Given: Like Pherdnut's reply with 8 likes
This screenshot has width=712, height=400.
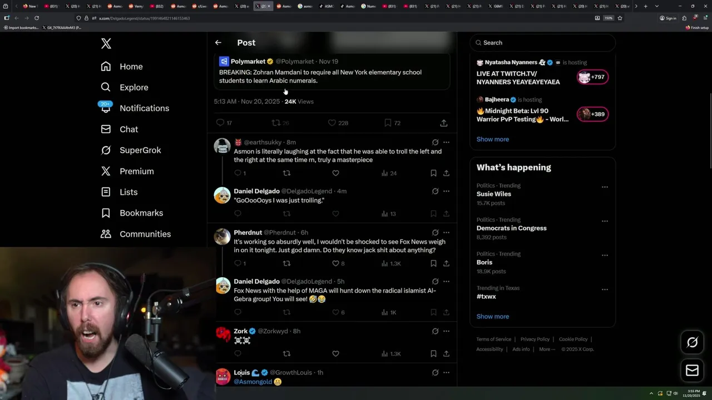Looking at the screenshot, I should click(x=338, y=263).
